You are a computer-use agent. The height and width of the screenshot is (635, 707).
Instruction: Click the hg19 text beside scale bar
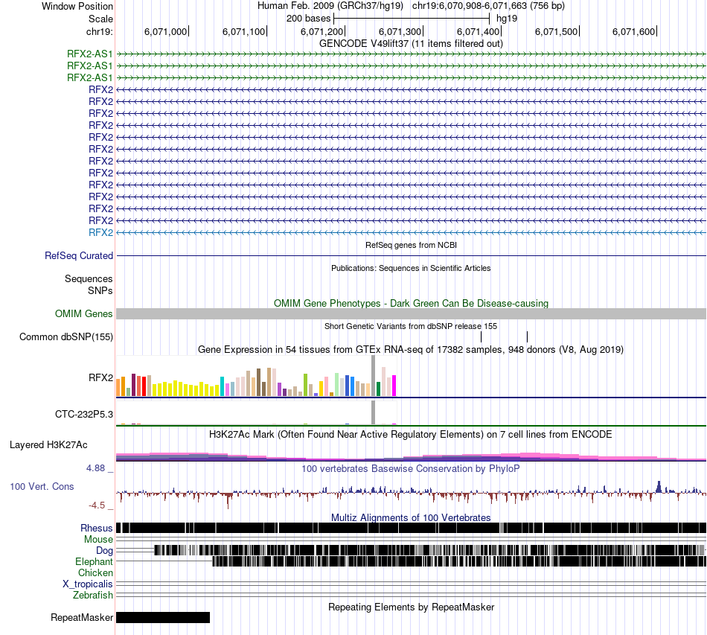(x=506, y=19)
